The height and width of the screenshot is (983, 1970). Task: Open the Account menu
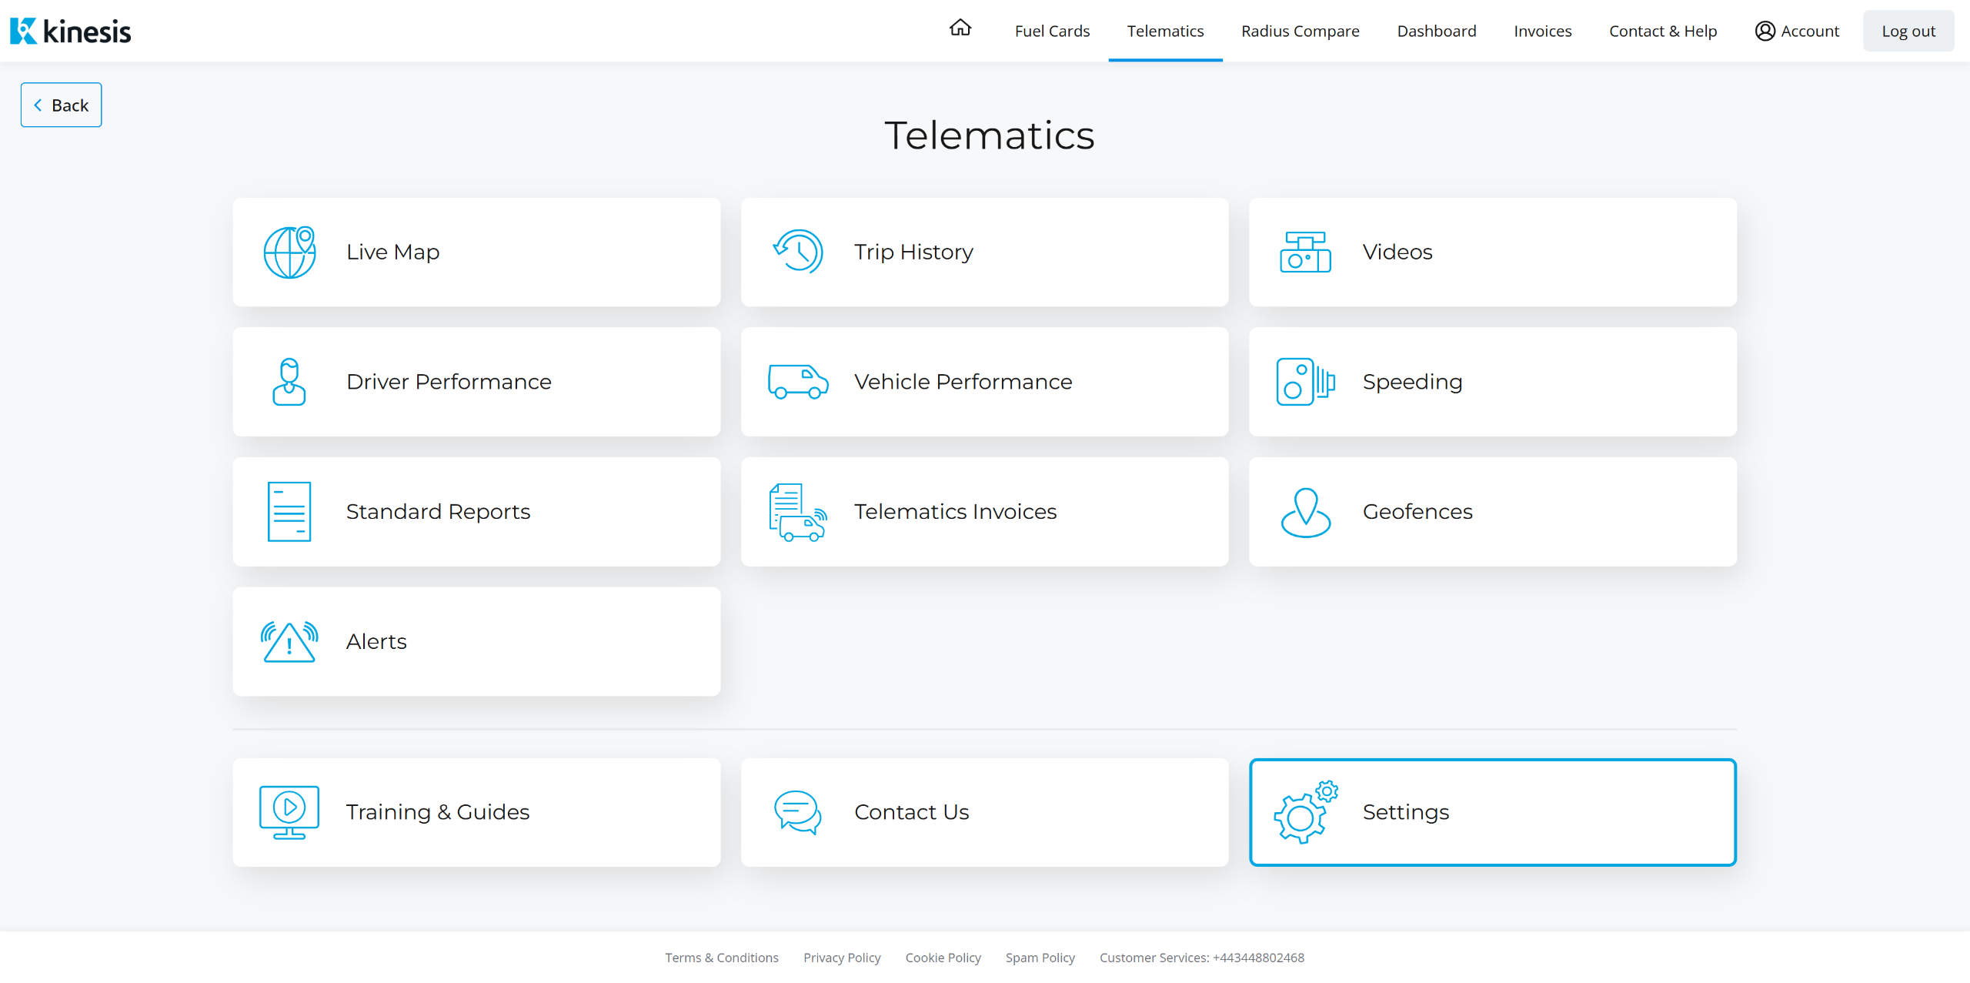pos(1797,31)
